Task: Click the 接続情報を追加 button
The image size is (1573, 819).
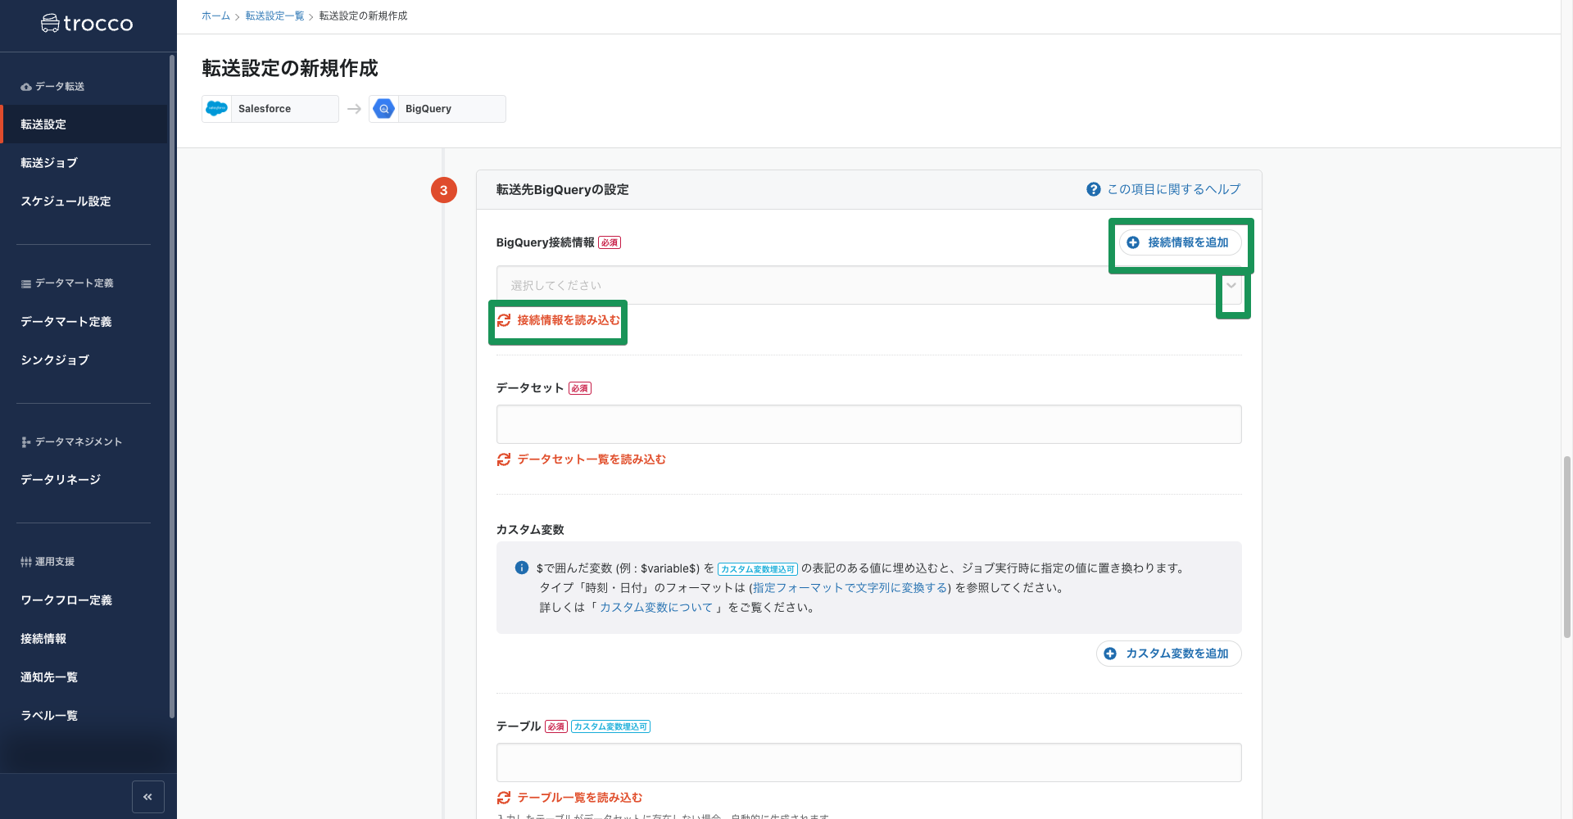Action: click(1180, 242)
